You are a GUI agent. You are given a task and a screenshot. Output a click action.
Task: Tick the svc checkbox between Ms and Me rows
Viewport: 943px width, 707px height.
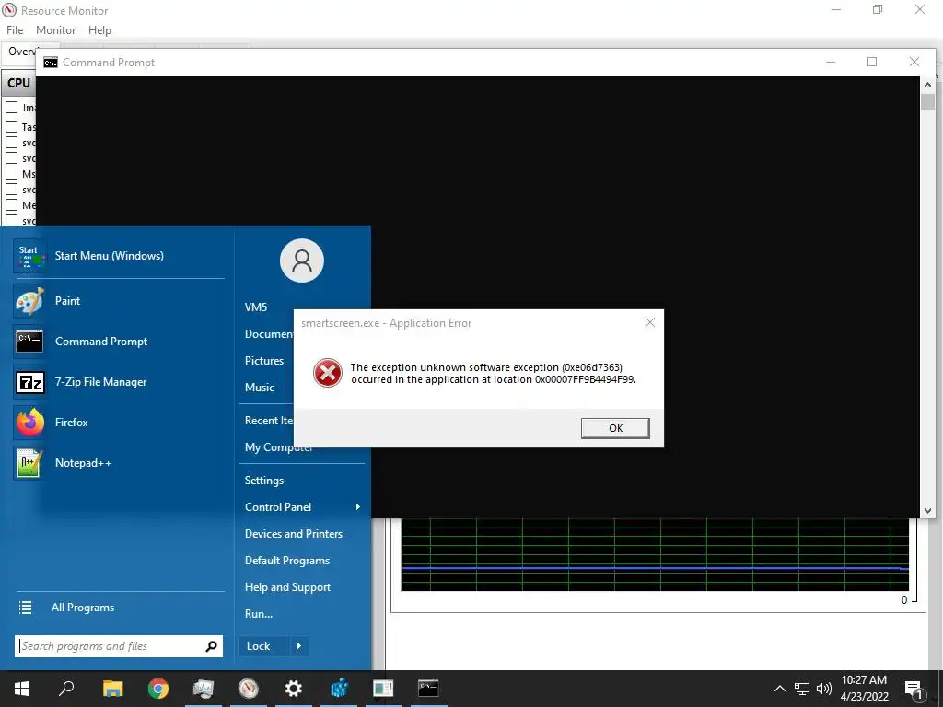click(11, 190)
